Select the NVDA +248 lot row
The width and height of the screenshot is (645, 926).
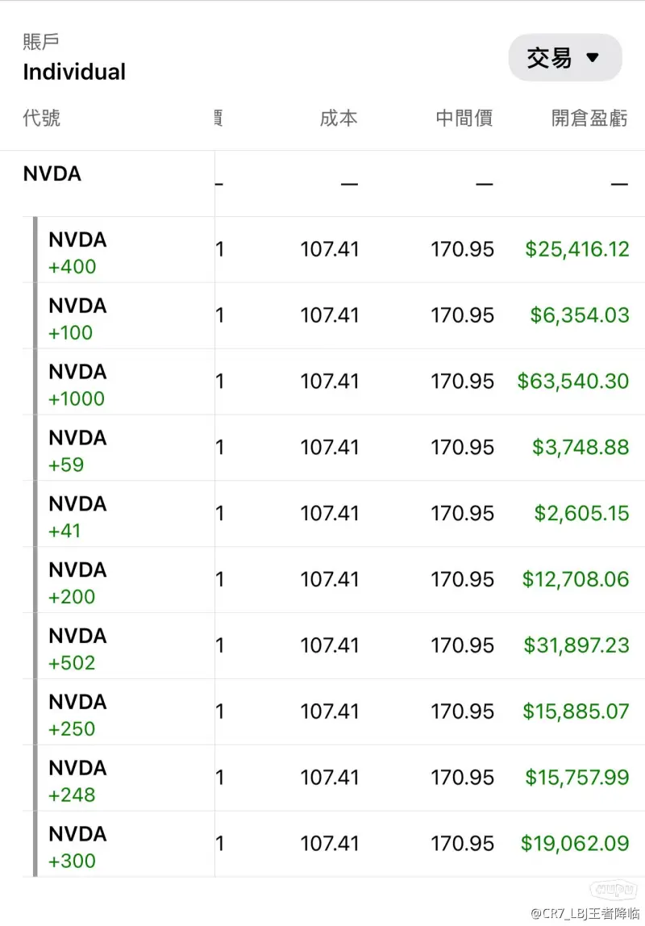pos(334,778)
